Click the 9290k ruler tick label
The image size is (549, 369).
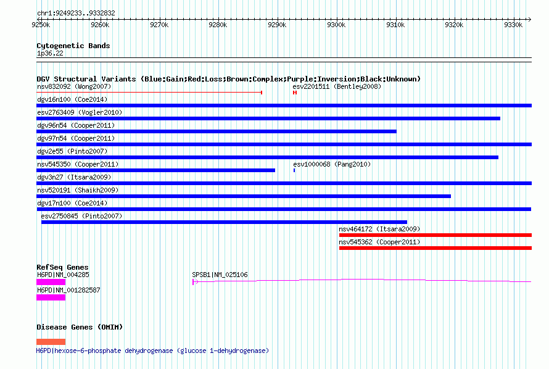pyautogui.click(x=277, y=25)
